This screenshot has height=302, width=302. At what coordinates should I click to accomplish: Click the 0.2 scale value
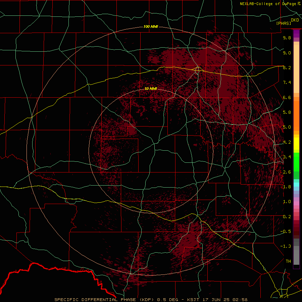pos(287,217)
